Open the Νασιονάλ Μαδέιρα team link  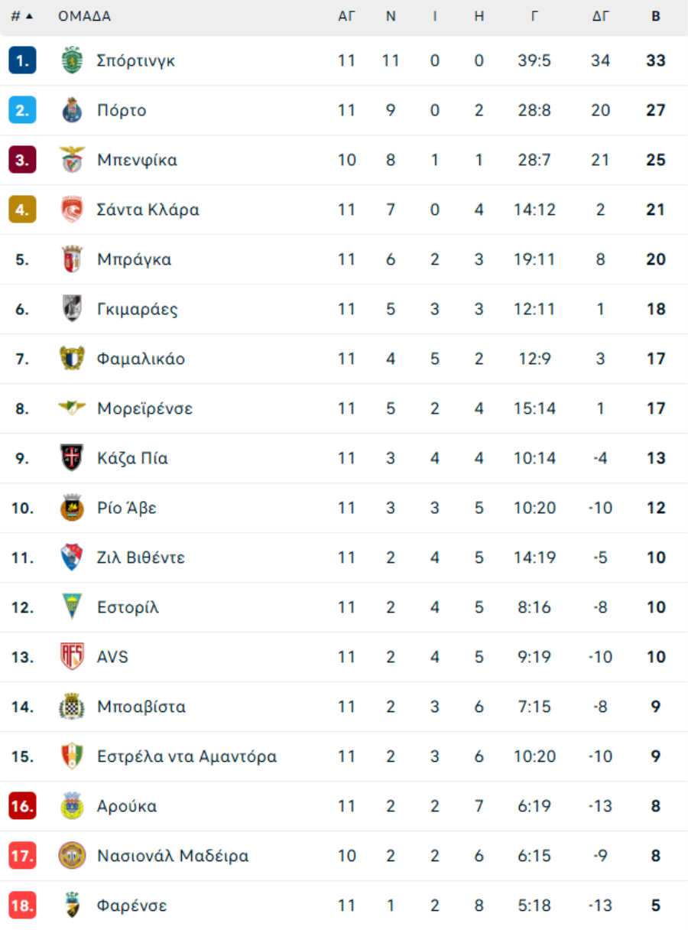tap(173, 856)
